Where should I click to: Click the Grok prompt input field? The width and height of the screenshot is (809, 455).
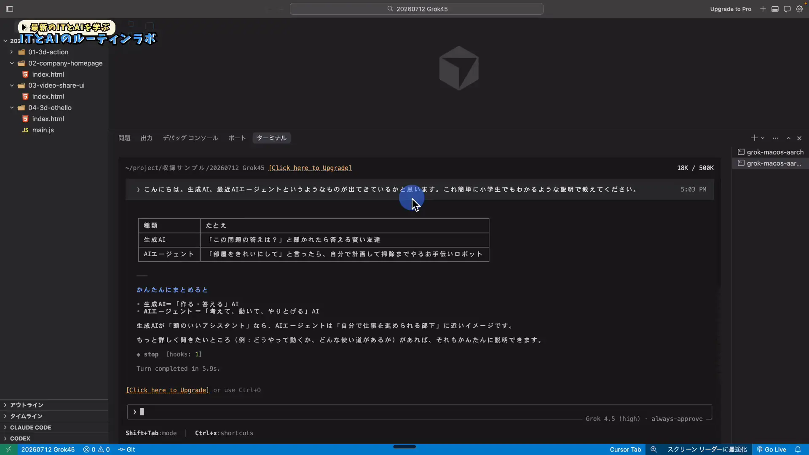pyautogui.click(x=419, y=412)
